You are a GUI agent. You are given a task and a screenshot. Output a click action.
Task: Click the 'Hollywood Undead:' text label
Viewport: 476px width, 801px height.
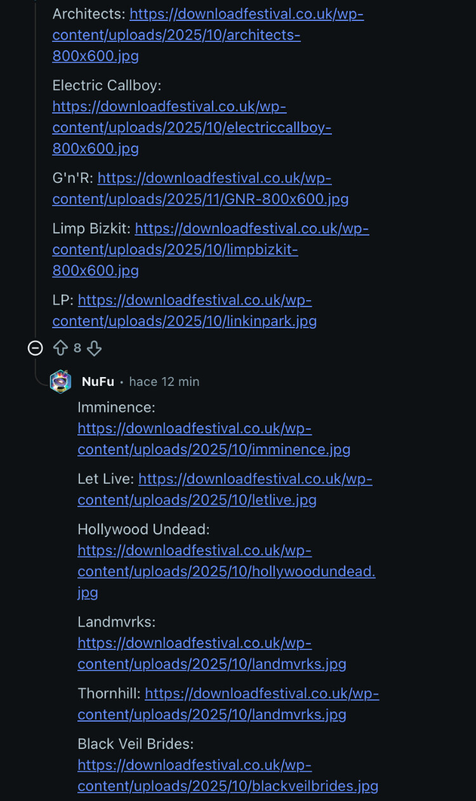pyautogui.click(x=143, y=529)
